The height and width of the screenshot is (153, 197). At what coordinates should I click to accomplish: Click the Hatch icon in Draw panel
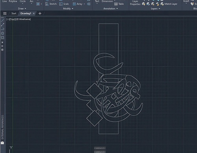click(x=38, y=4)
